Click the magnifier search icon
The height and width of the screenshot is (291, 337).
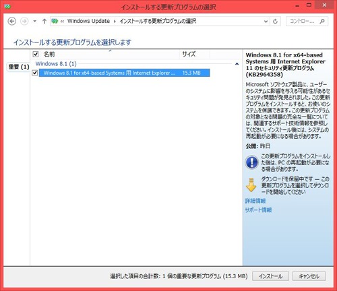pos(322,22)
